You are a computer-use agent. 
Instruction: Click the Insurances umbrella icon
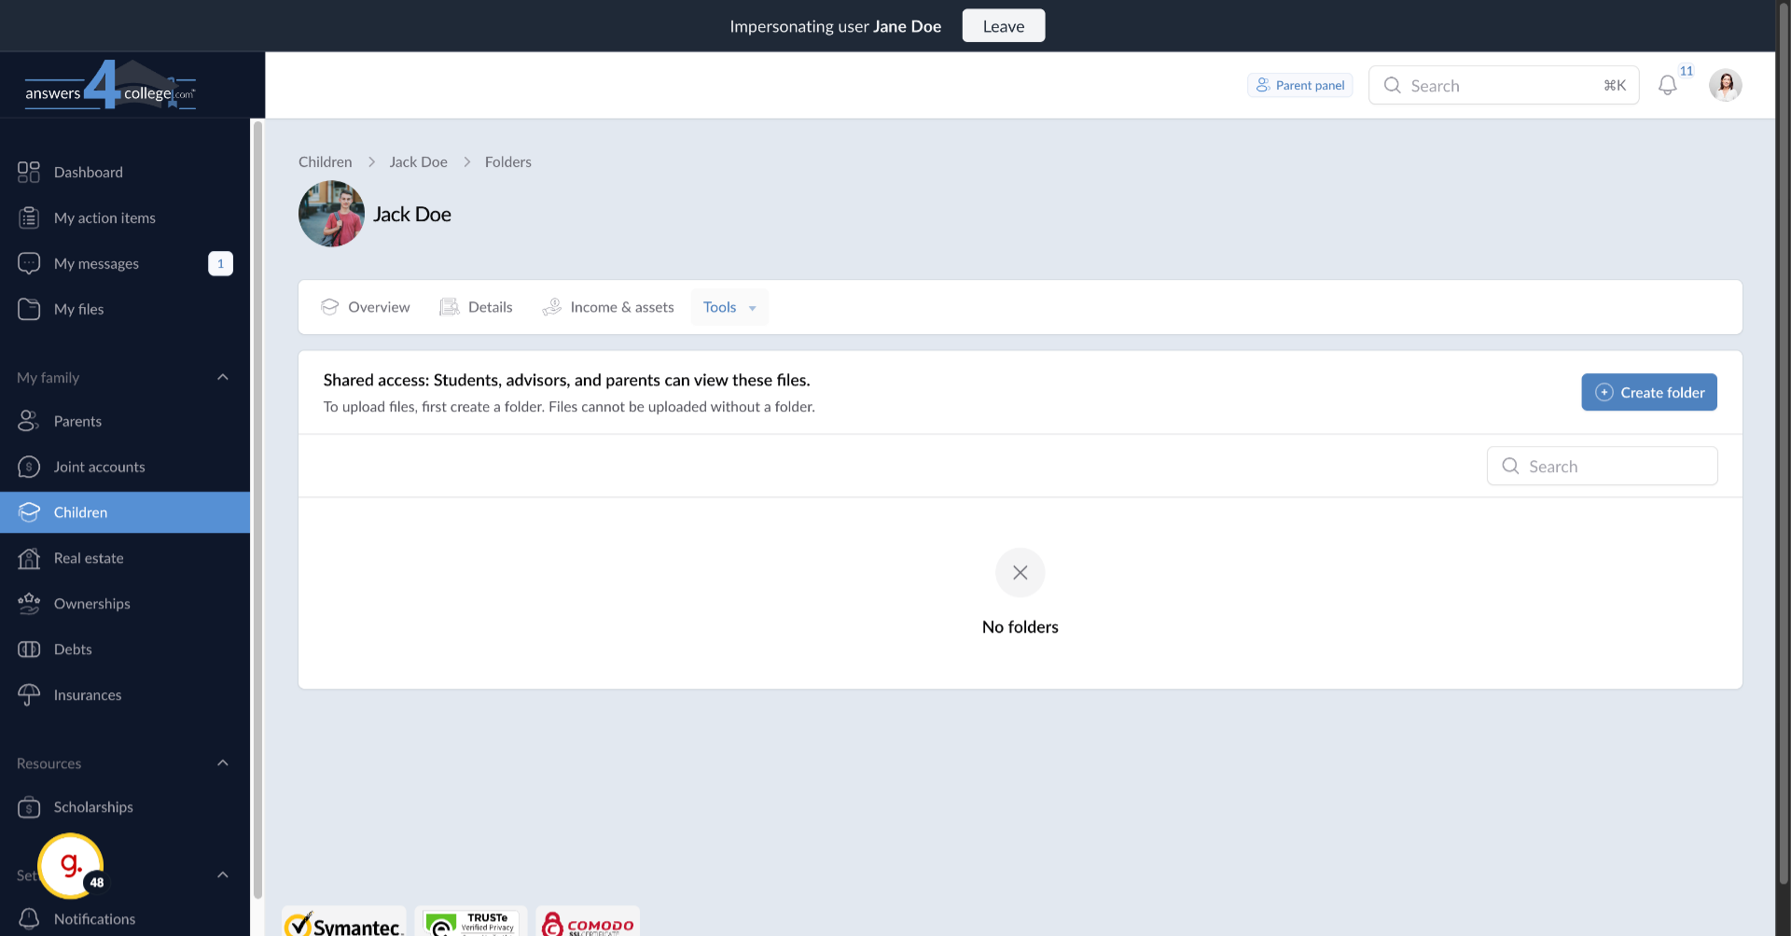pyautogui.click(x=29, y=695)
